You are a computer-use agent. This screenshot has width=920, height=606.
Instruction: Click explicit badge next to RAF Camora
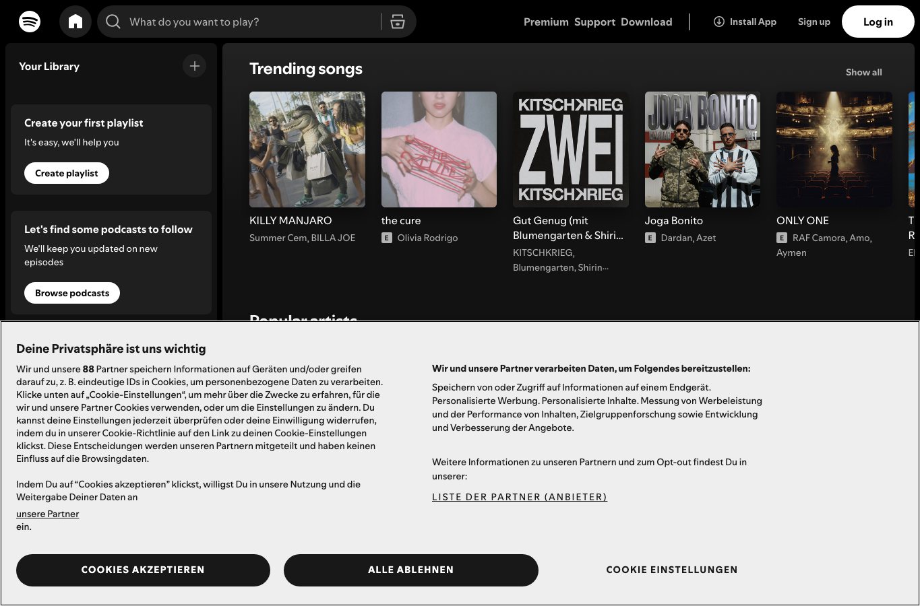[x=782, y=238]
